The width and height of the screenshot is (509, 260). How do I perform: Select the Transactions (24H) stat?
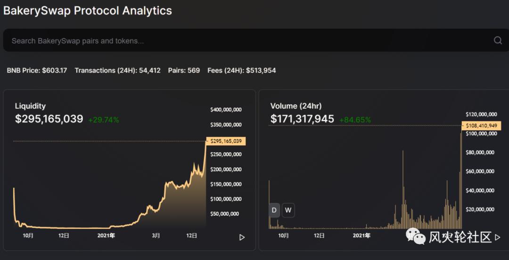(117, 70)
